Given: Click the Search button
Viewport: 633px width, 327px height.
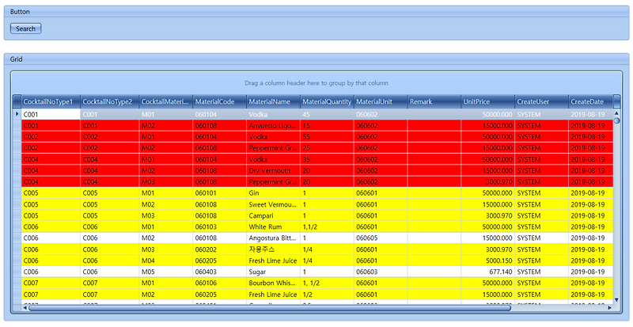Looking at the screenshot, I should point(25,29).
